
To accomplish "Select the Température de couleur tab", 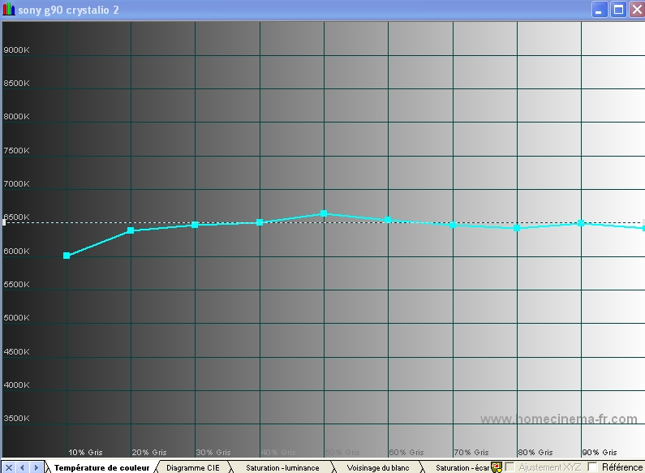I will point(101,467).
